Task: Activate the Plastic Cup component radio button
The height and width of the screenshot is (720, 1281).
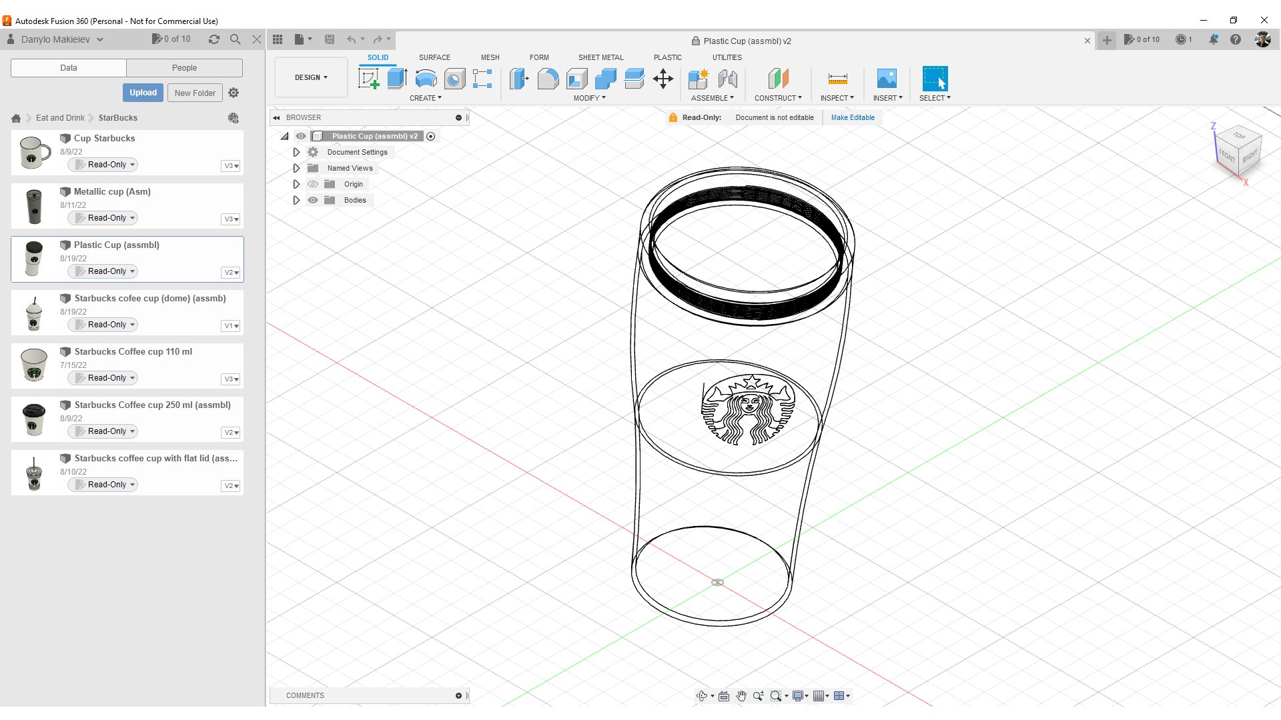Action: tap(431, 136)
